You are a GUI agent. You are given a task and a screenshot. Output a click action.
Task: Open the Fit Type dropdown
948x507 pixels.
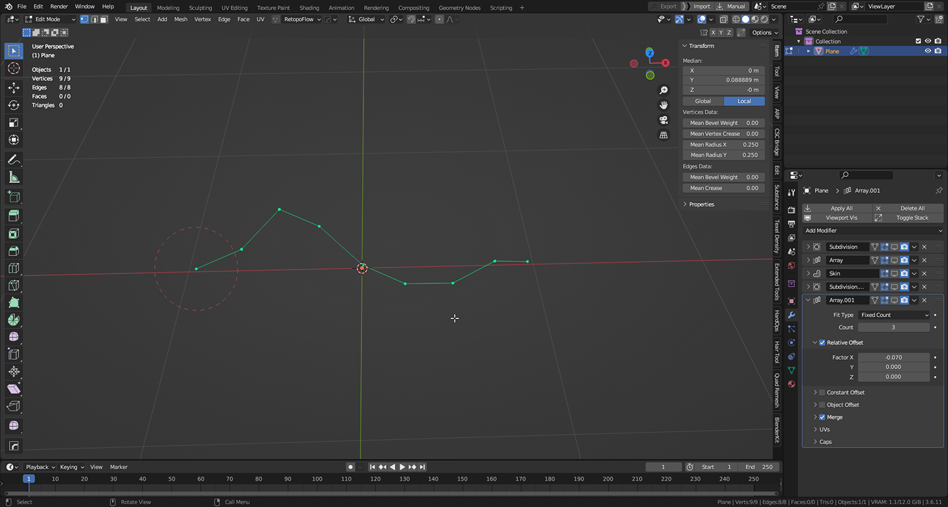point(893,315)
